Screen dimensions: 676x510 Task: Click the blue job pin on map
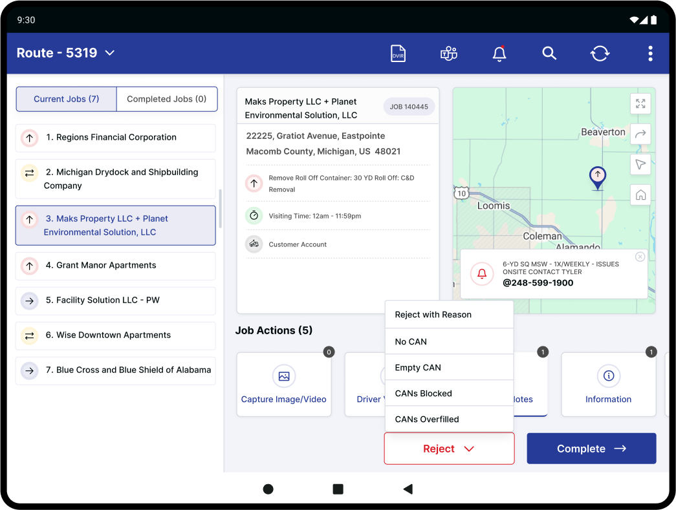pyautogui.click(x=598, y=178)
